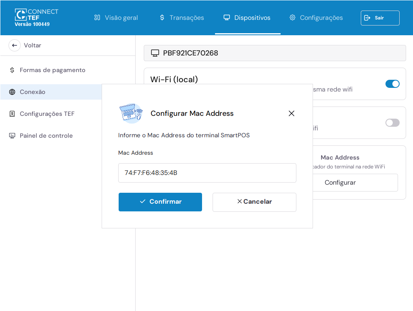Screen dimensions: 413x311
Task: Click the Mac Address input field
Action: (207, 173)
